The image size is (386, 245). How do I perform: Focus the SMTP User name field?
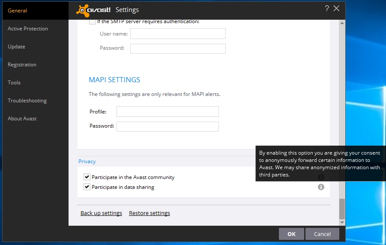coord(178,33)
